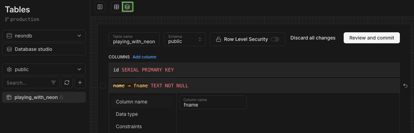Expand the public schema dropdown in sidebar
The image size is (414, 133).
(x=44, y=69)
